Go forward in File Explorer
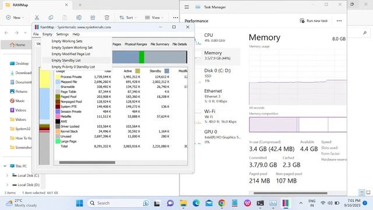 (16, 33)
